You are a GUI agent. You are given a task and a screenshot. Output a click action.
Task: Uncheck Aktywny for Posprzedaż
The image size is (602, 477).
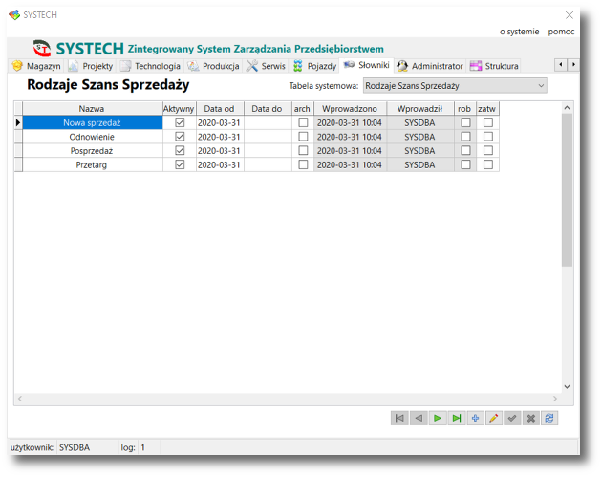[180, 150]
